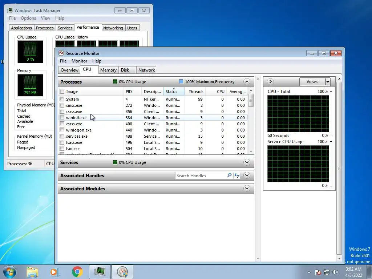Click the green CPU Usage square in Services header
Image resolution: width=372 pixels, height=279 pixels.
[115, 162]
